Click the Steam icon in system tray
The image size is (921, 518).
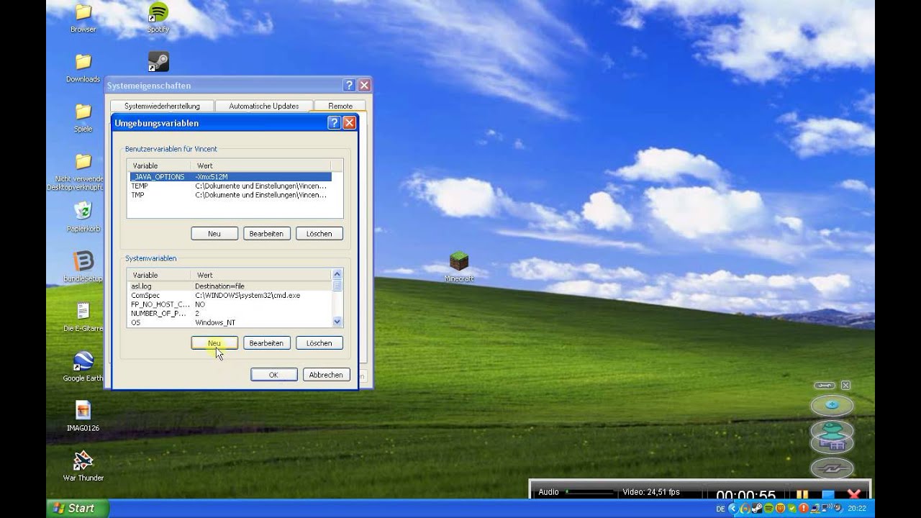point(757,509)
